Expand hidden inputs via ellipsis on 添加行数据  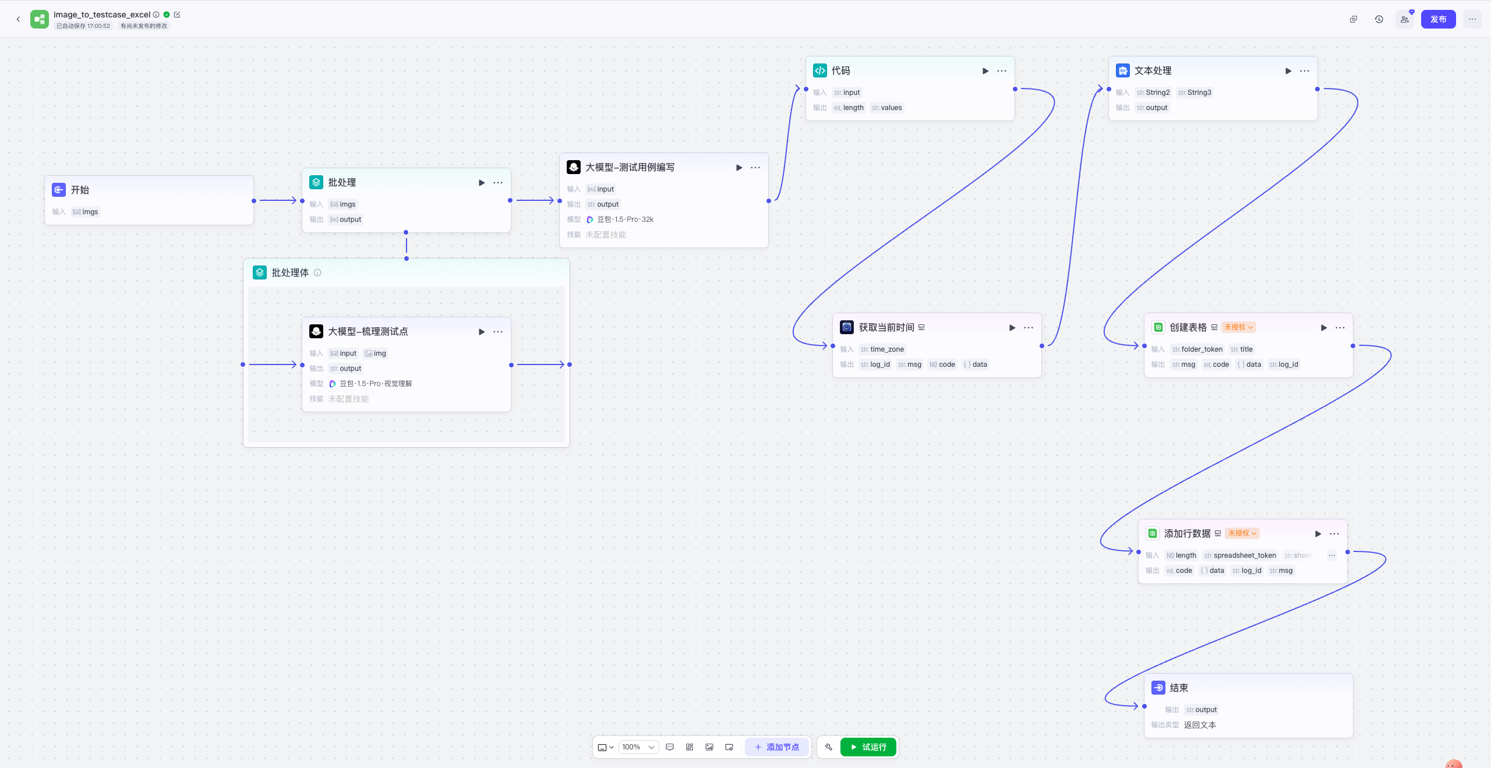pyautogui.click(x=1331, y=555)
